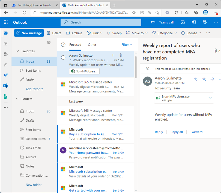Screen dimensions: 221x193
Task: Open the Files view via the paperclip icon
Action: (5, 65)
